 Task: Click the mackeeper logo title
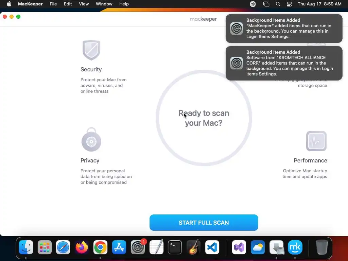(203, 19)
